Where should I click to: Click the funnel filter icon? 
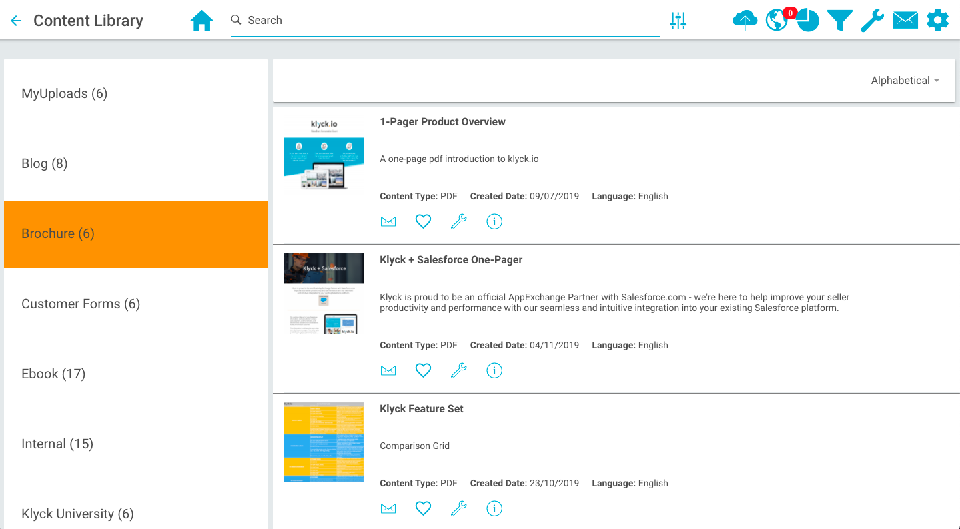pyautogui.click(x=840, y=21)
